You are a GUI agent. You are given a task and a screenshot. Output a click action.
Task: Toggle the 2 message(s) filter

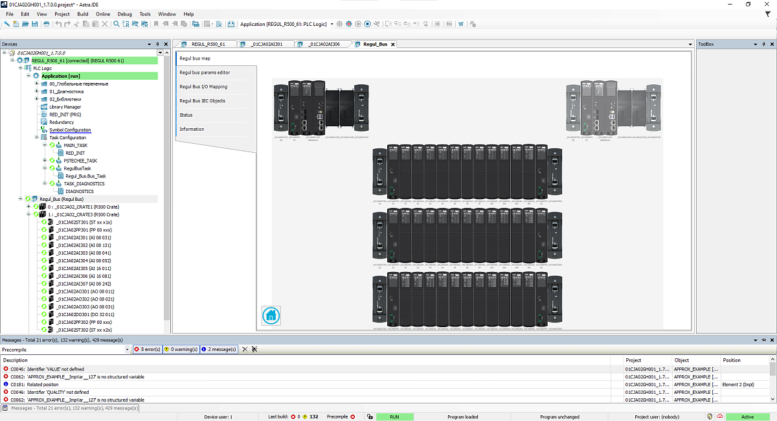219,349
